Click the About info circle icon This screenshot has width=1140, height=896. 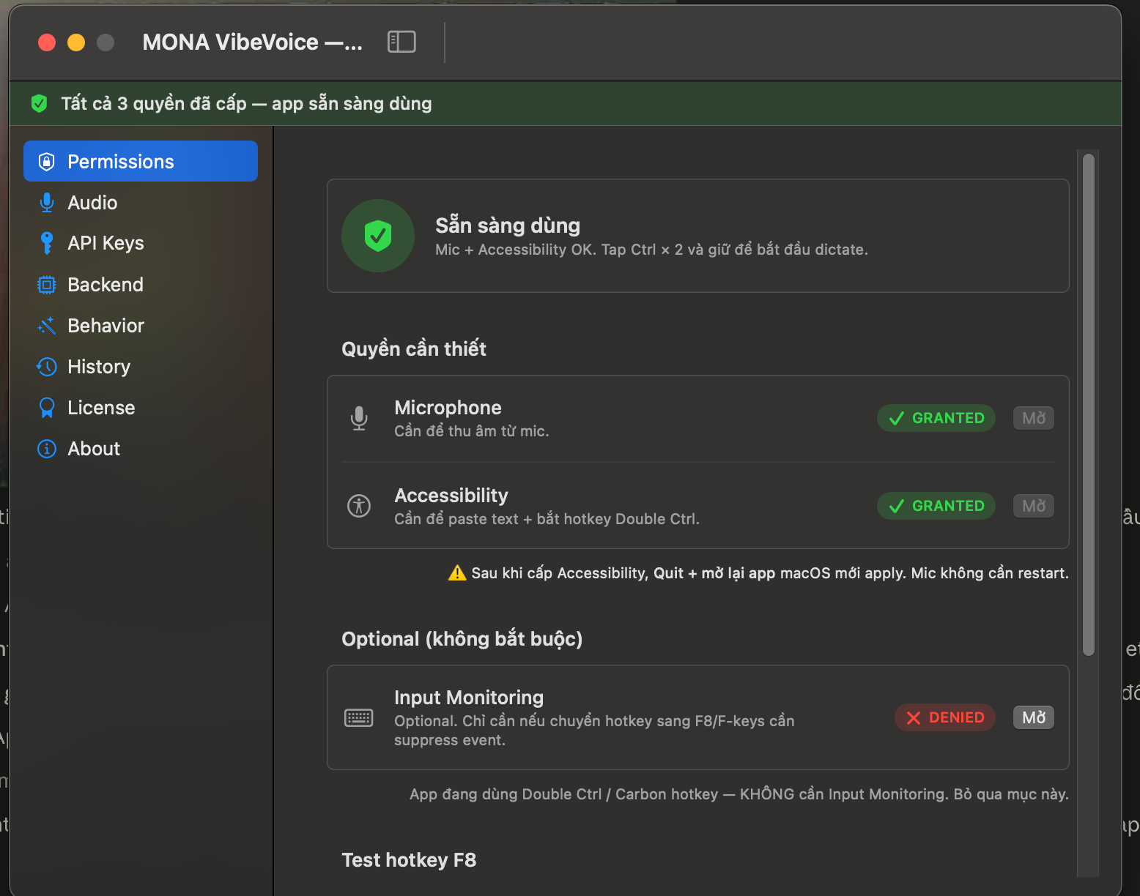pyautogui.click(x=47, y=448)
